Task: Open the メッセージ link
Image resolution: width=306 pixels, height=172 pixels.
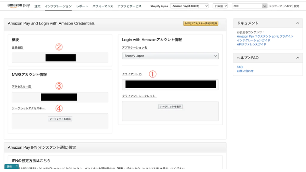Action: (275, 6)
